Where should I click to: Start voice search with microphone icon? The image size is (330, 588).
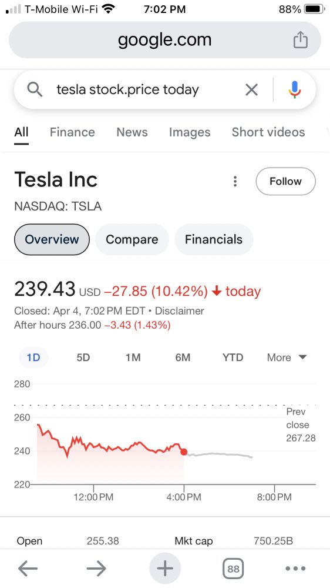pyautogui.click(x=295, y=89)
